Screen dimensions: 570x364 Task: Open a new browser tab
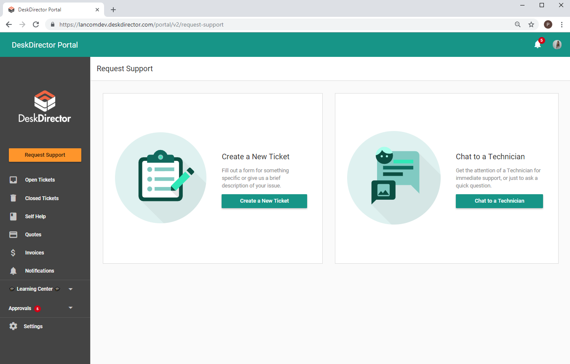click(113, 10)
